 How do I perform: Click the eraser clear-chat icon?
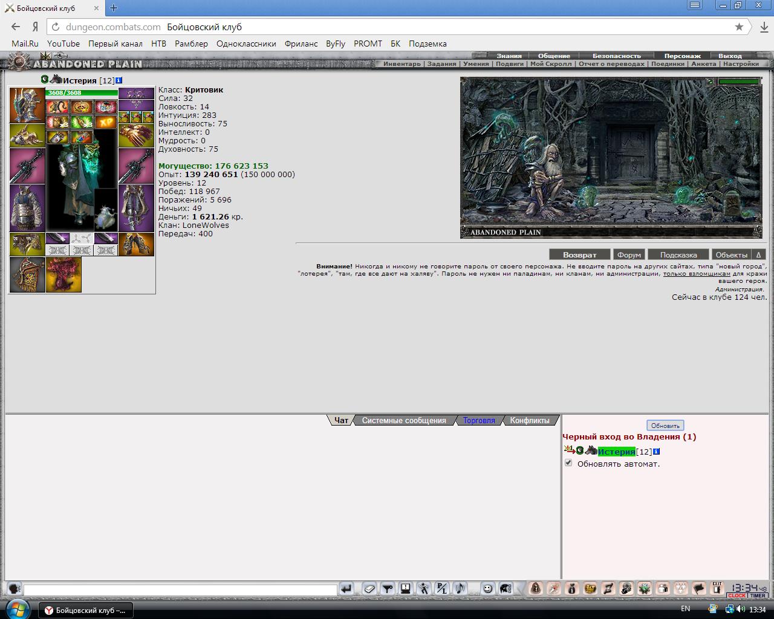369,589
